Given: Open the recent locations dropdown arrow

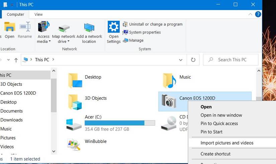Looking at the screenshot, I should (x=8, y=60).
